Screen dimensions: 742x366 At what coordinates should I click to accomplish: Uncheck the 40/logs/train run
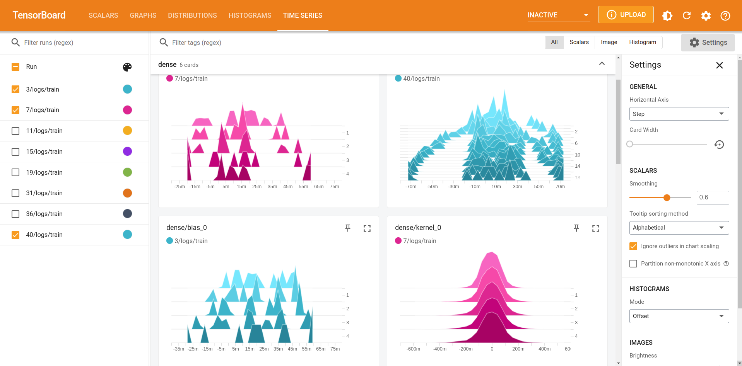15,235
